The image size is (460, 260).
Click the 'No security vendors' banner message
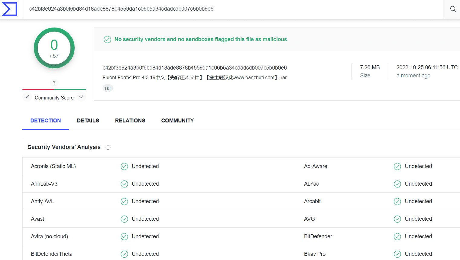(201, 39)
